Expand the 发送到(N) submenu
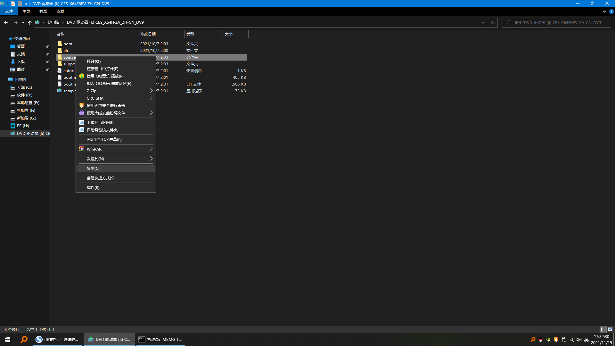The image size is (615, 346). coord(116,159)
